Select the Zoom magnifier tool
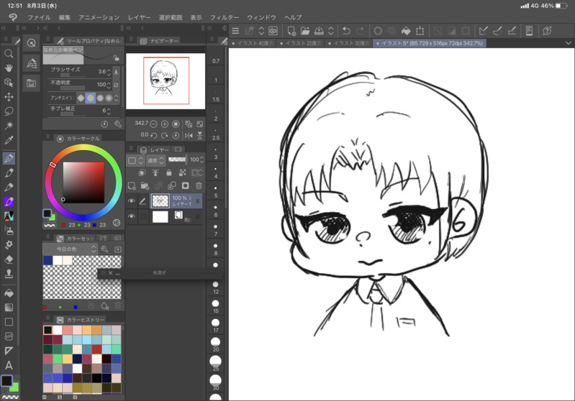 point(9,54)
